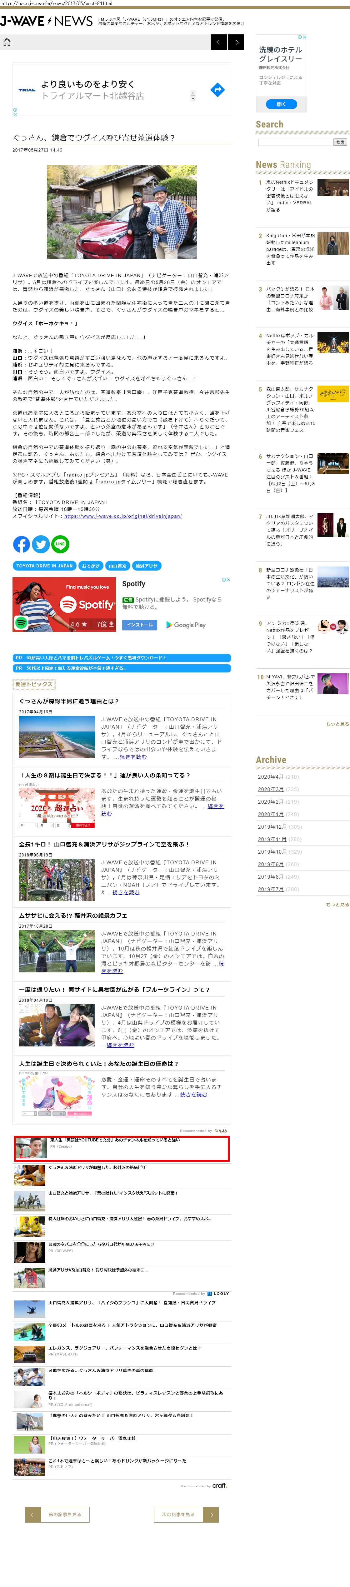Click the blue direction arrow in Trial ad
350x1587 pixels.
click(x=217, y=90)
